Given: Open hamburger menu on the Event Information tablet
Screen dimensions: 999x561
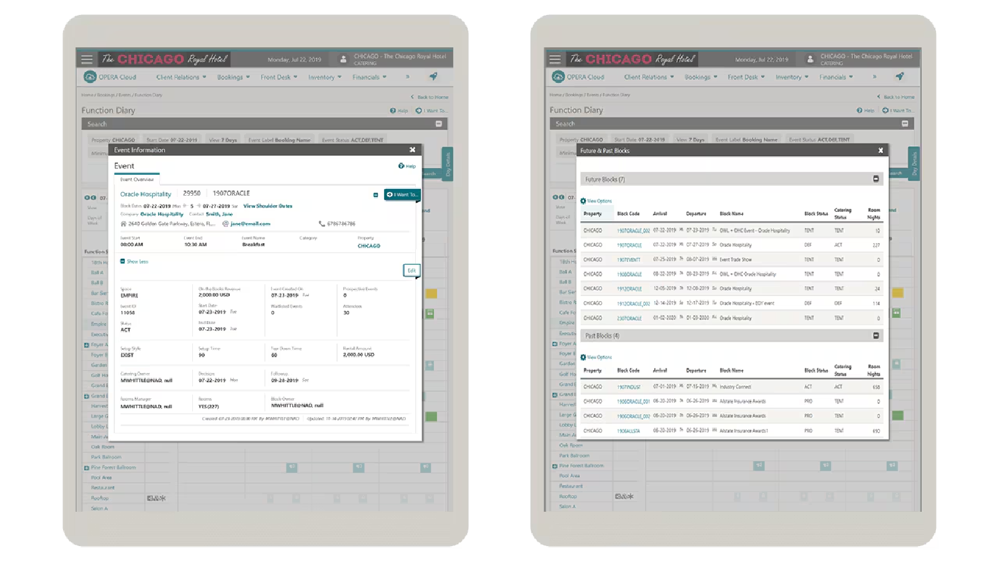Looking at the screenshot, I should point(87,59).
